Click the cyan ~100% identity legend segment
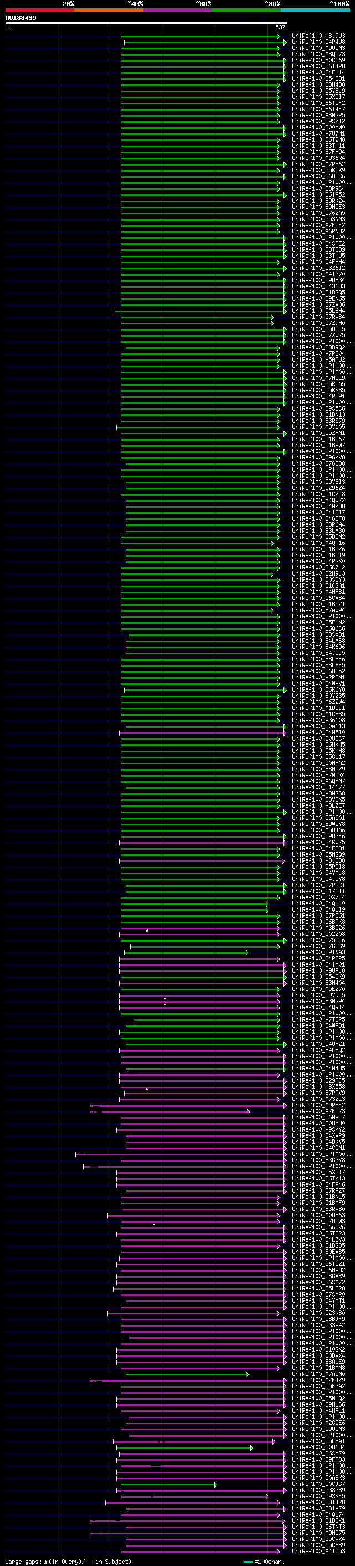355x1566 pixels. pyautogui.click(x=315, y=10)
